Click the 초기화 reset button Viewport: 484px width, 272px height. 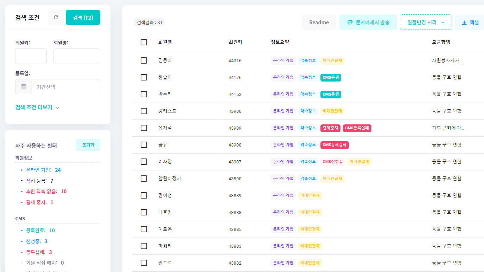(88, 145)
